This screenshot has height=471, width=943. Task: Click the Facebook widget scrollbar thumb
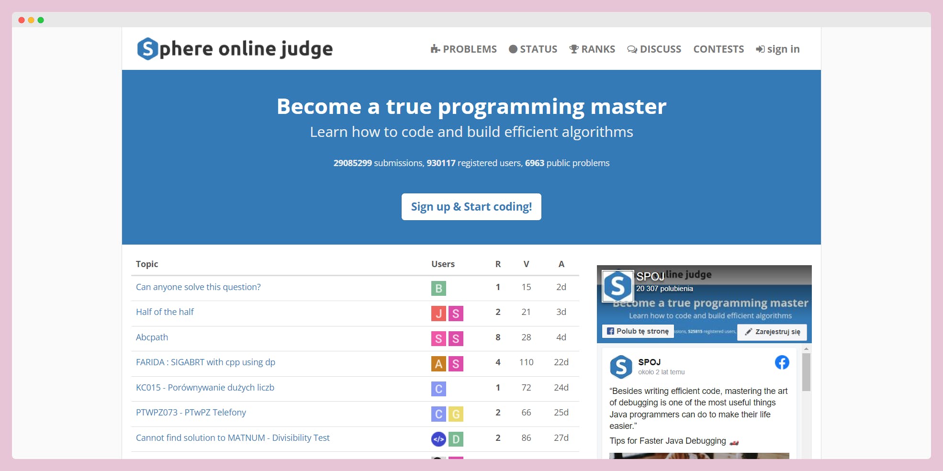coord(806,372)
